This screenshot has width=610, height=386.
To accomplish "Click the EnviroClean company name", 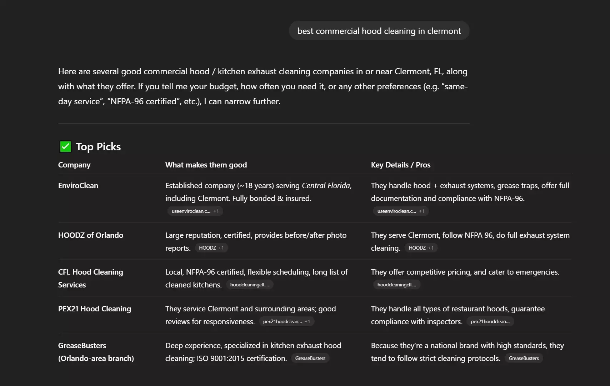I will [x=78, y=186].
